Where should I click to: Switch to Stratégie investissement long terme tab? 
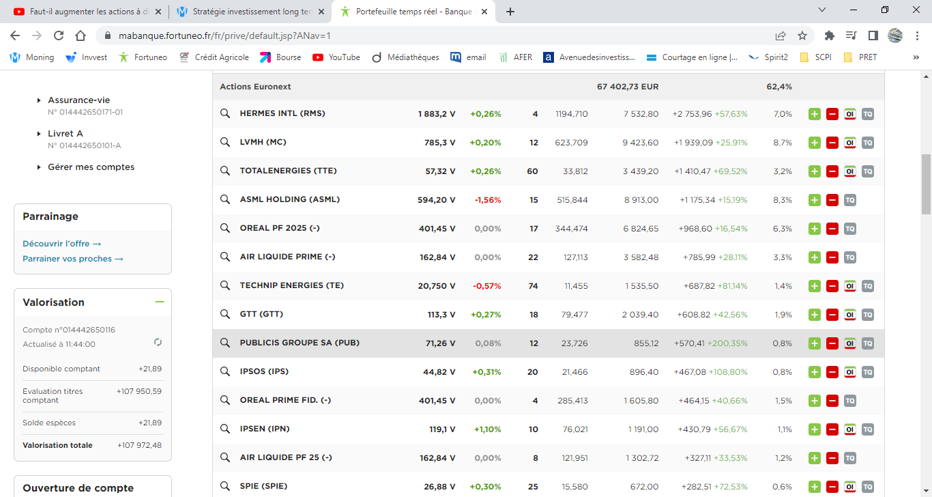pos(250,12)
